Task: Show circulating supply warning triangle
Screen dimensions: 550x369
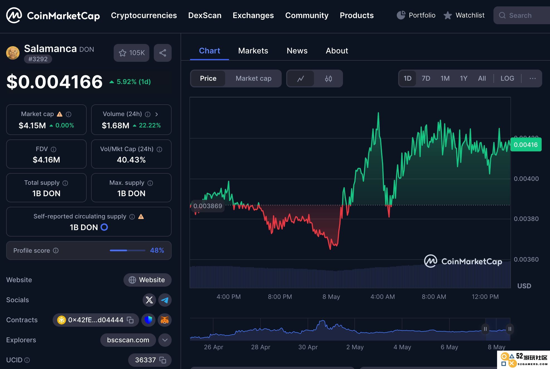Action: [141, 217]
